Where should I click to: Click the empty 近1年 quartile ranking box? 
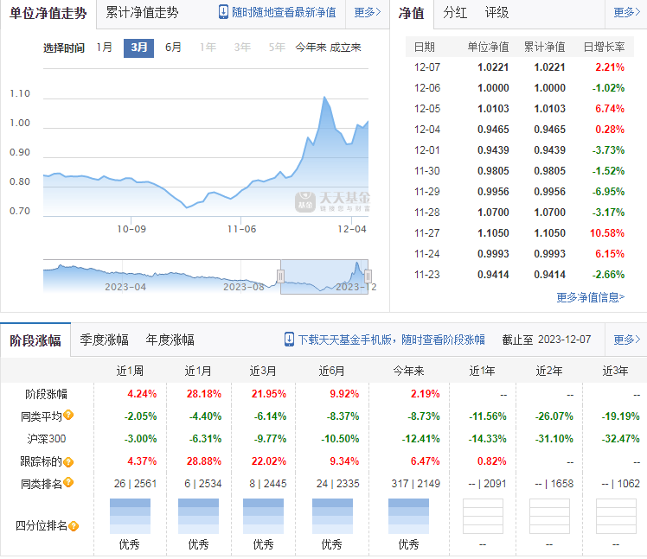click(483, 516)
